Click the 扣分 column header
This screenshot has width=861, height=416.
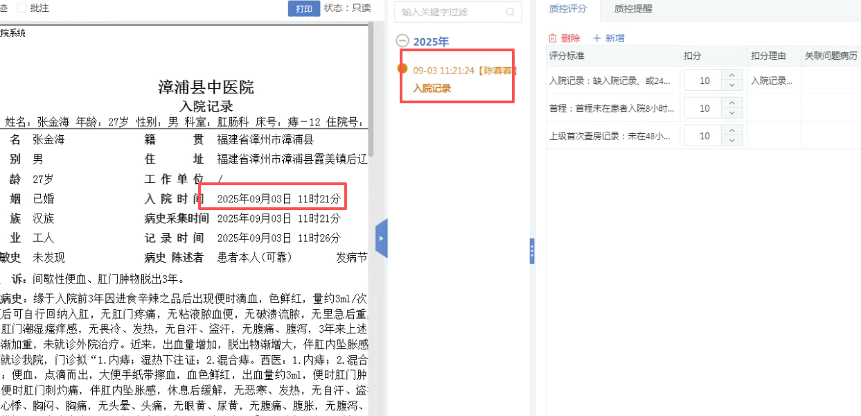713,56
